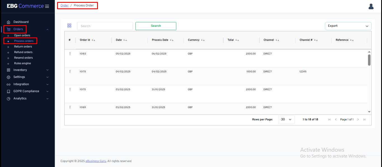Screen dimensions: 382x167
Task: Sort by the Total column arrows
Action: pyautogui.click(x=237, y=40)
